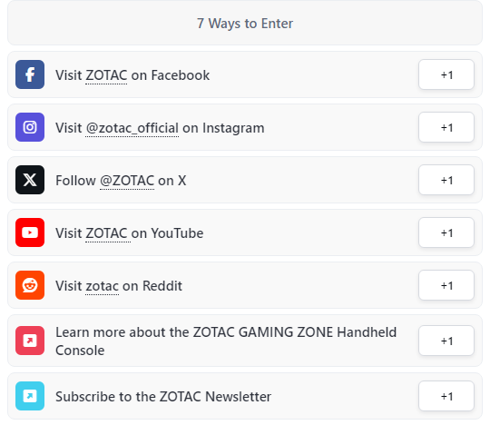Claim +1 for Visit ZOTAC on Facebook
The height and width of the screenshot is (425, 490).
pyautogui.click(x=446, y=74)
